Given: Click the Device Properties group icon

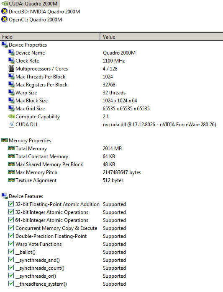Looking at the screenshot, I should coord(5,45).
